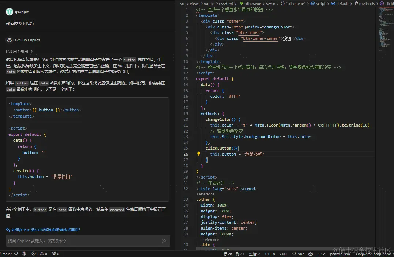Screen dimensions: 394x257
Task: Click the braces "other.vue" symbol breadcrumb
Action: [293, 4]
